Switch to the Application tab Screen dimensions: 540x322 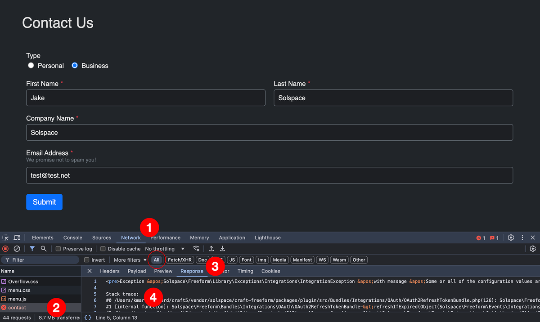(232, 237)
